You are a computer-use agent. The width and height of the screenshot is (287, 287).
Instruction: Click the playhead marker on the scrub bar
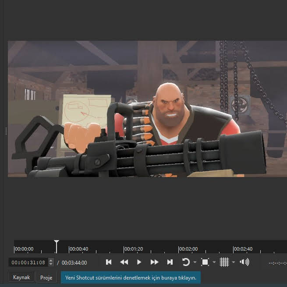tap(57, 243)
